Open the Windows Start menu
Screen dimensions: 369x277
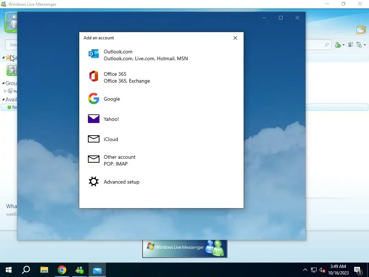point(9,270)
